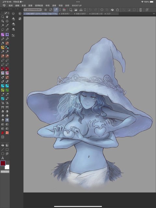
Task: Expand the canvas tab list chevron
Action: point(154,14)
